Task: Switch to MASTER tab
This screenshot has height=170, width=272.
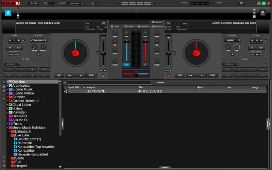Action: coord(157,27)
